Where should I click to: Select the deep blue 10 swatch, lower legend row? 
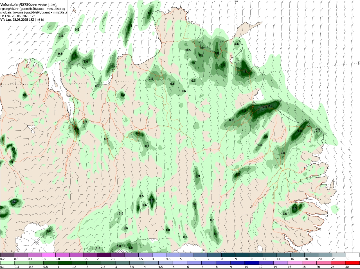251,263
